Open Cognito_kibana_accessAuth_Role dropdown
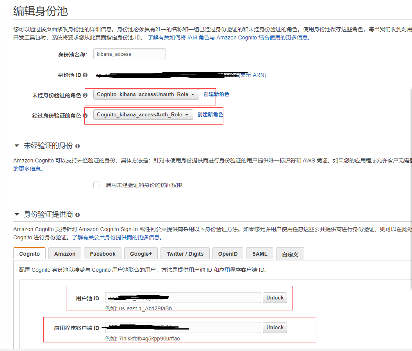Image resolution: width=412 pixels, height=351 pixels. [x=143, y=114]
